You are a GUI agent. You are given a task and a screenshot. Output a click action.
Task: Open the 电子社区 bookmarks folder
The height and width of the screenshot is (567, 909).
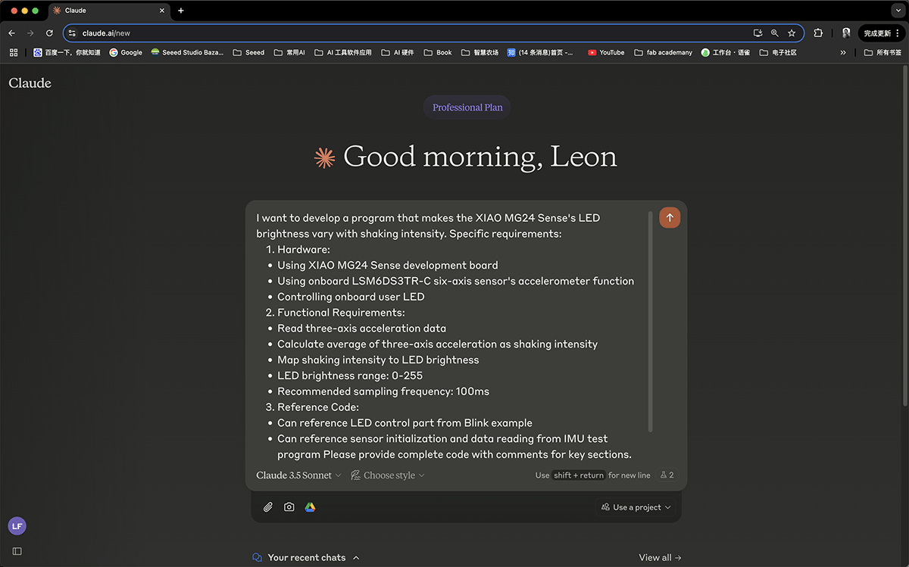778,52
